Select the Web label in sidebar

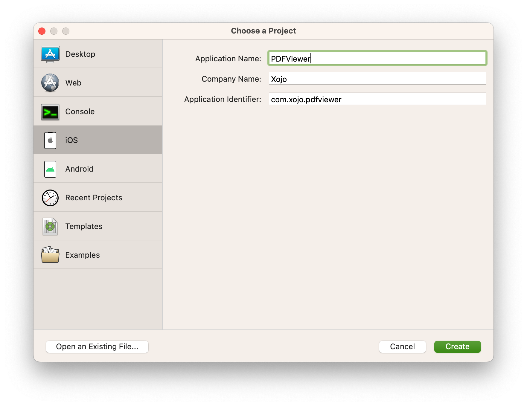(x=73, y=83)
